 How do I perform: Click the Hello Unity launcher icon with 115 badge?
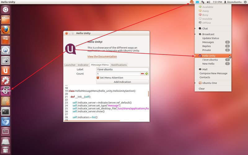(6, 91)
